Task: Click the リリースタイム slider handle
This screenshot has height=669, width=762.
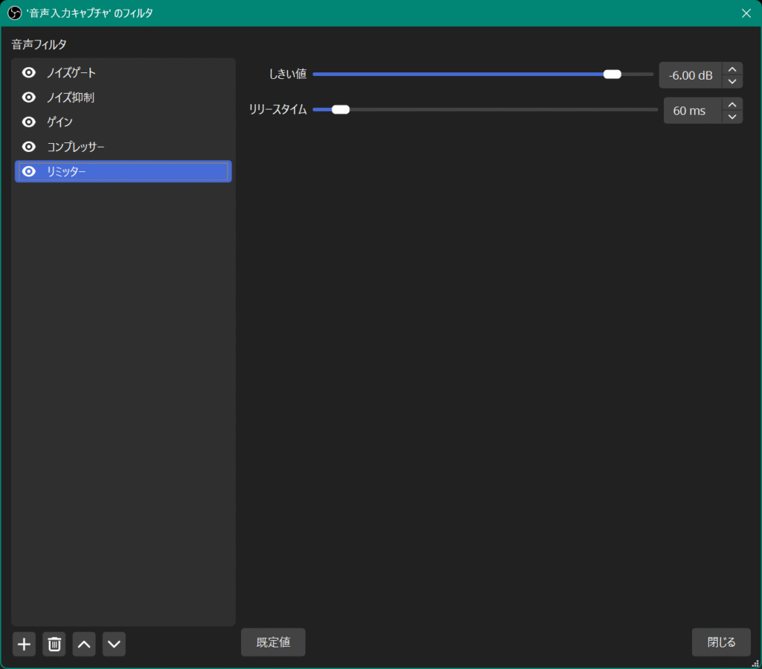Action: 341,110
